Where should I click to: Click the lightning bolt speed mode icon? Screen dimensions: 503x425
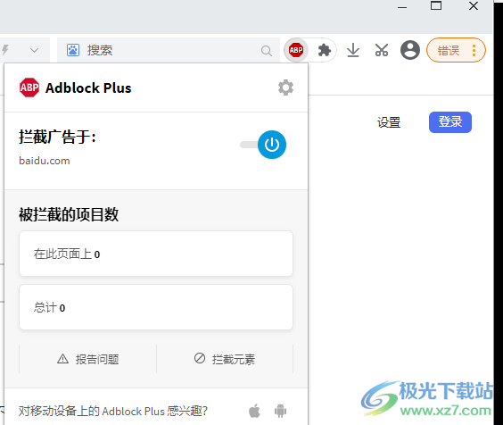(x=5, y=50)
